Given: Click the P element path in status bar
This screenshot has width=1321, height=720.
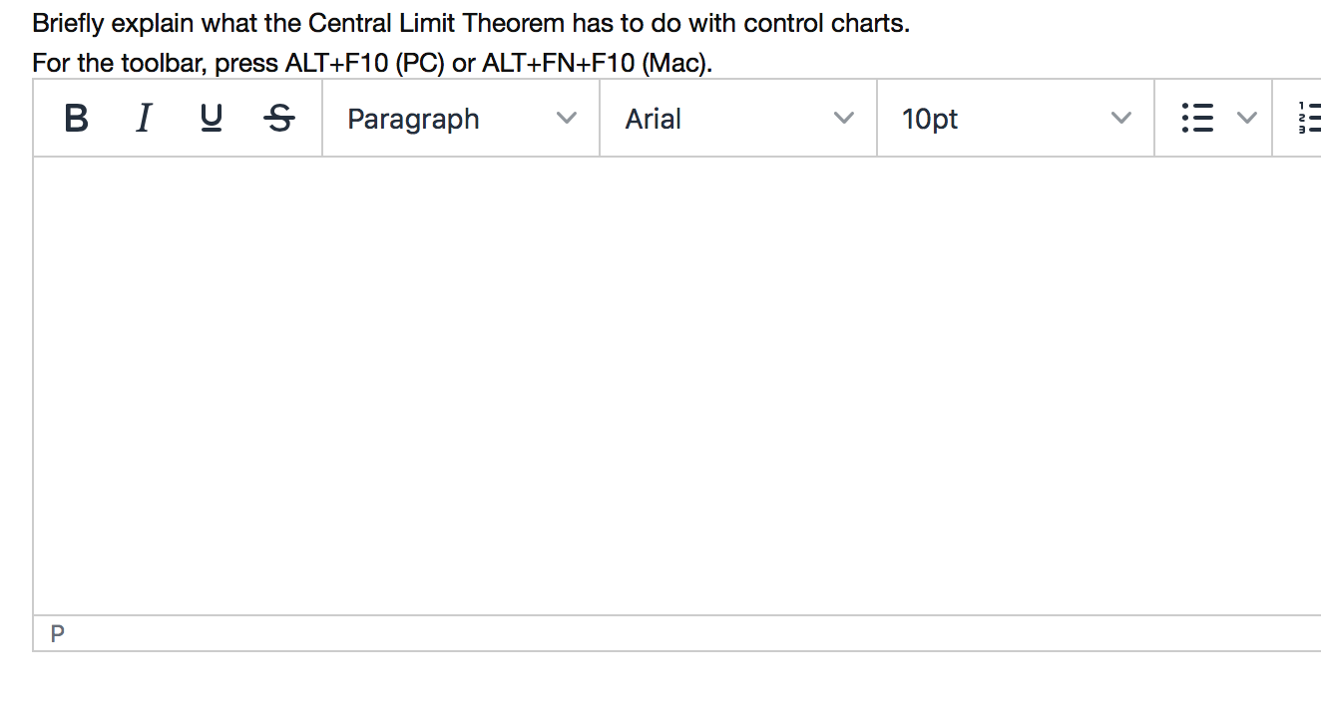Looking at the screenshot, I should tap(57, 632).
